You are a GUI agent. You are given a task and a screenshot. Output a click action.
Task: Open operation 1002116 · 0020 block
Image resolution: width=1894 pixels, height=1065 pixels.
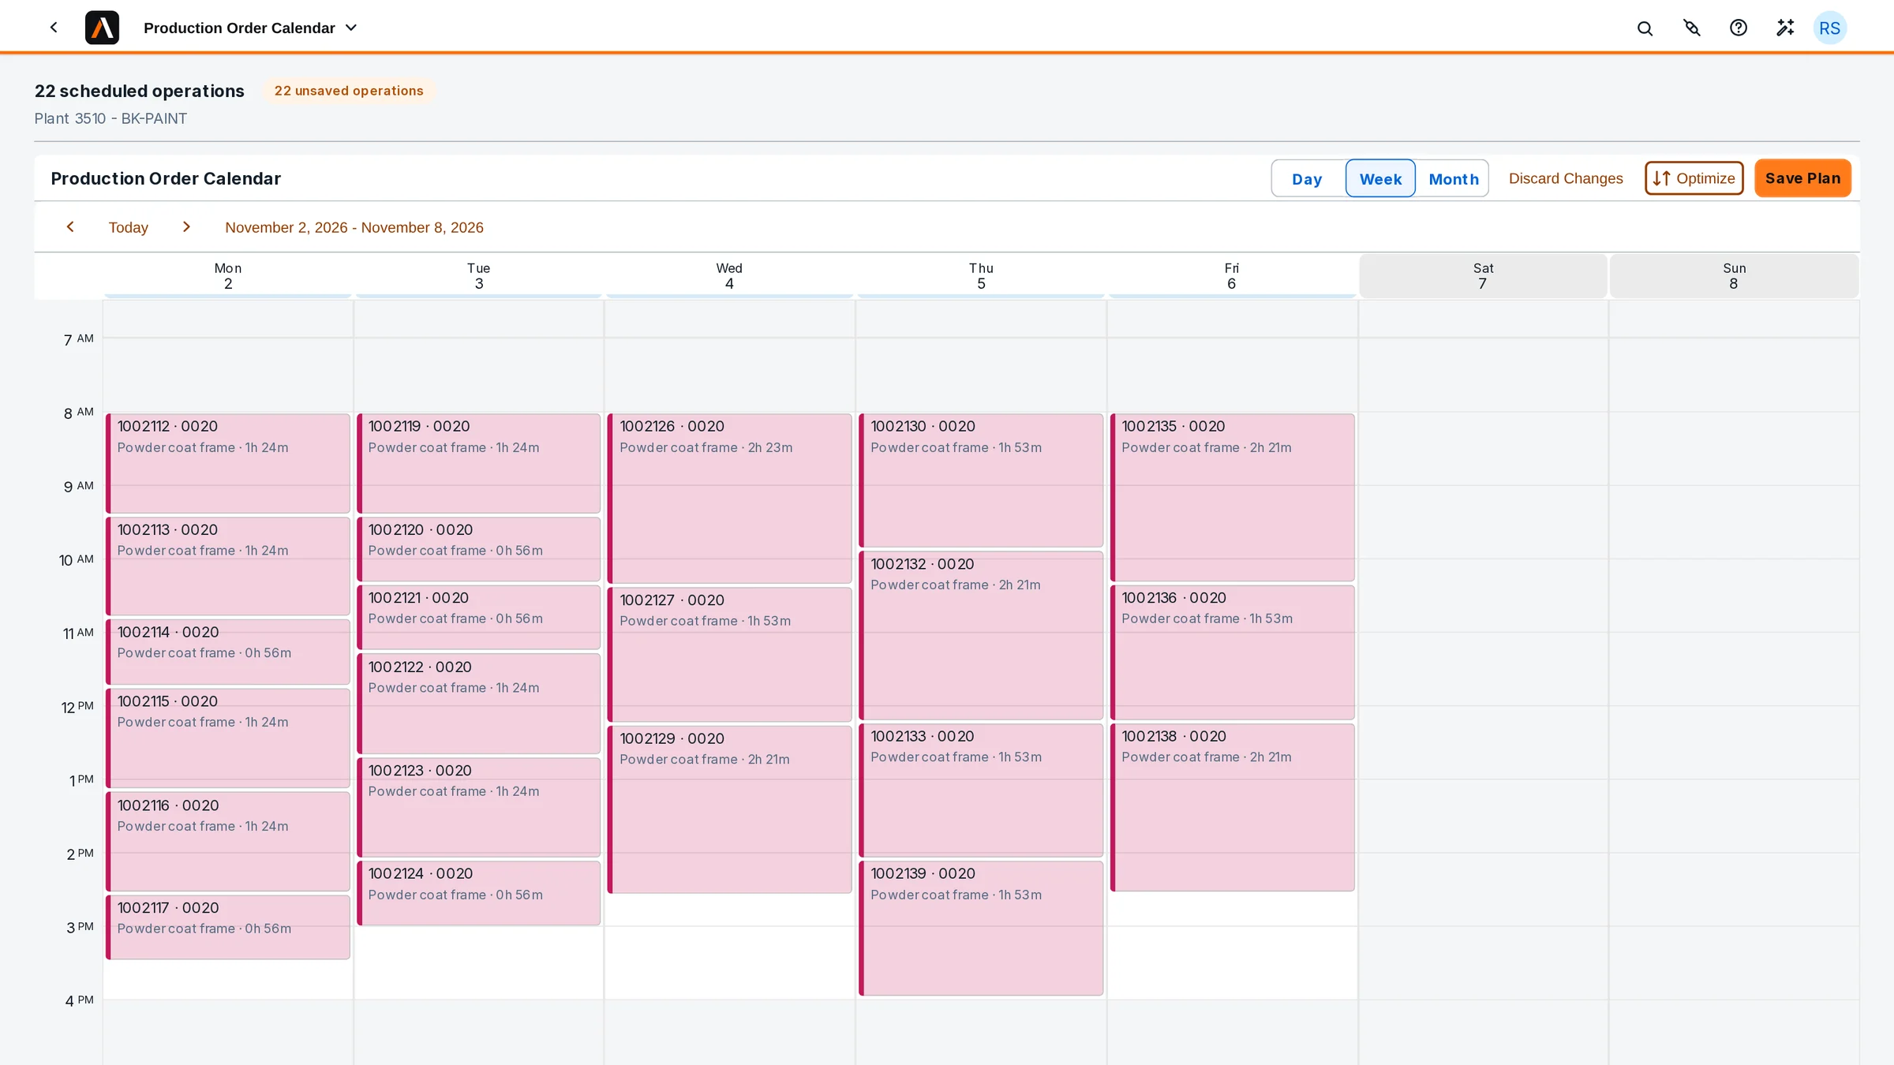coord(228,842)
